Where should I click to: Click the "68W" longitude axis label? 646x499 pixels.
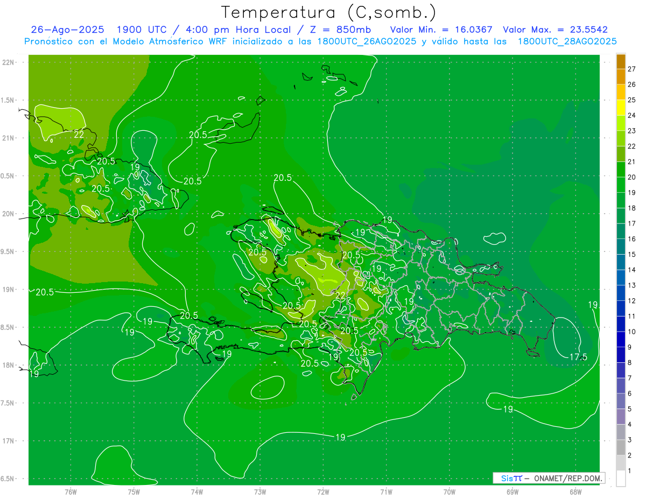pos(575,492)
